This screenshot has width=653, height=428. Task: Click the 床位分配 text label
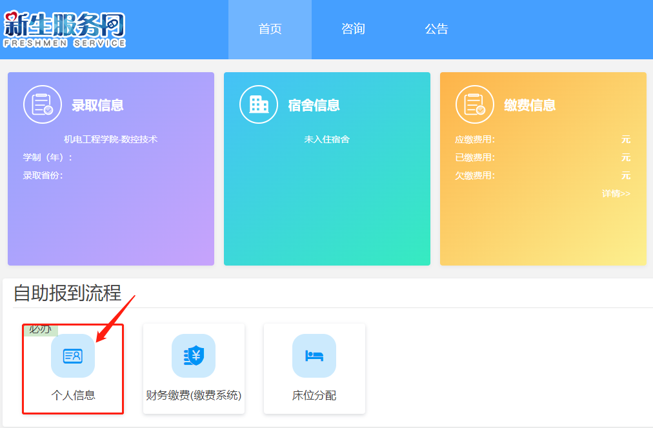click(x=314, y=395)
